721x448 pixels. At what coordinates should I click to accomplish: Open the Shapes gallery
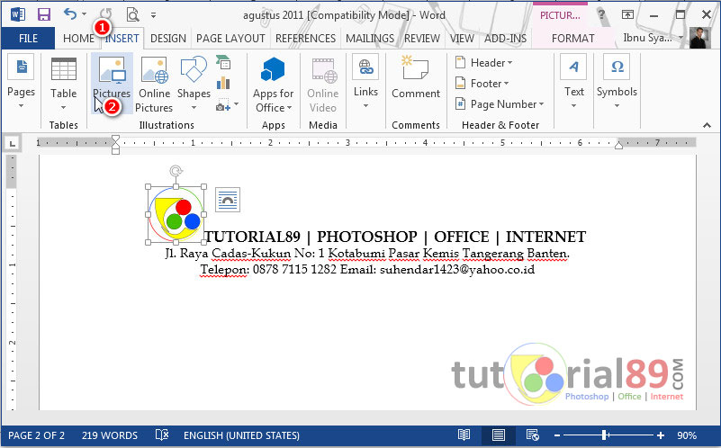[194, 84]
